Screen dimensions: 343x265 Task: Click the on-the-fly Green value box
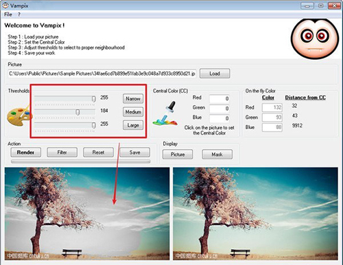coord(272,117)
